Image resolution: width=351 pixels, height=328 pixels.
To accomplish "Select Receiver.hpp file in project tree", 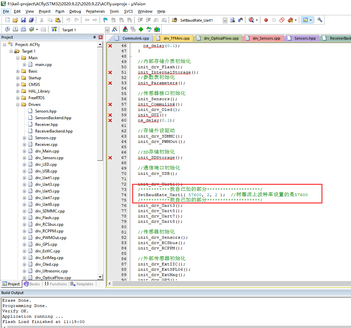I will [46, 125].
